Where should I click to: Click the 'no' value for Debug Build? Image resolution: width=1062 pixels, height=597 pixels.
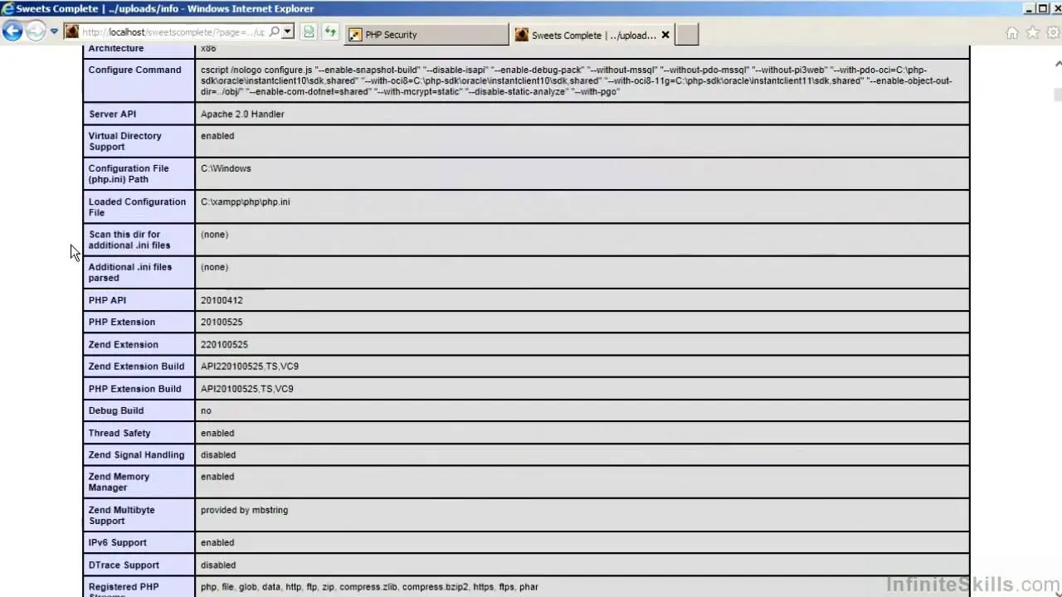[206, 410]
